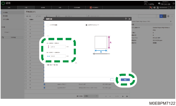Click in the B dimension field showing 210.0

click(x=58, y=56)
